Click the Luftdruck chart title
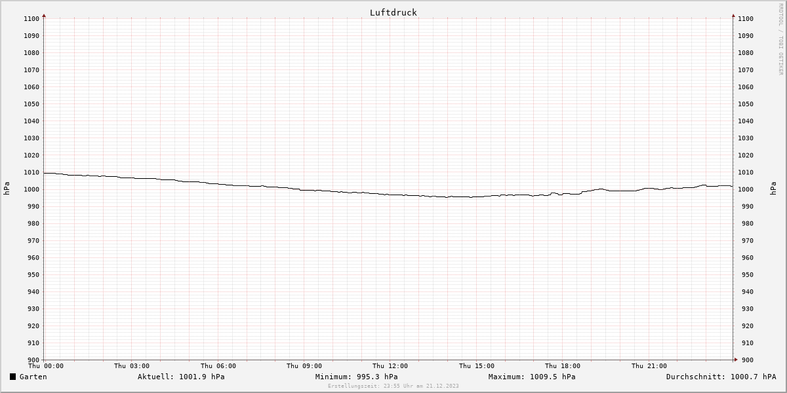 pos(393,12)
